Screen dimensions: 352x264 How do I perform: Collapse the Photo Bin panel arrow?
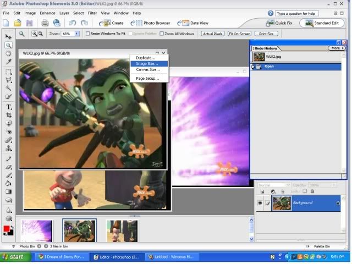13,246
